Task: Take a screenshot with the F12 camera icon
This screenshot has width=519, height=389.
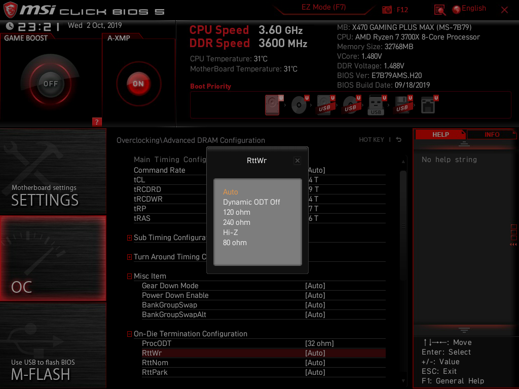Action: (x=387, y=10)
